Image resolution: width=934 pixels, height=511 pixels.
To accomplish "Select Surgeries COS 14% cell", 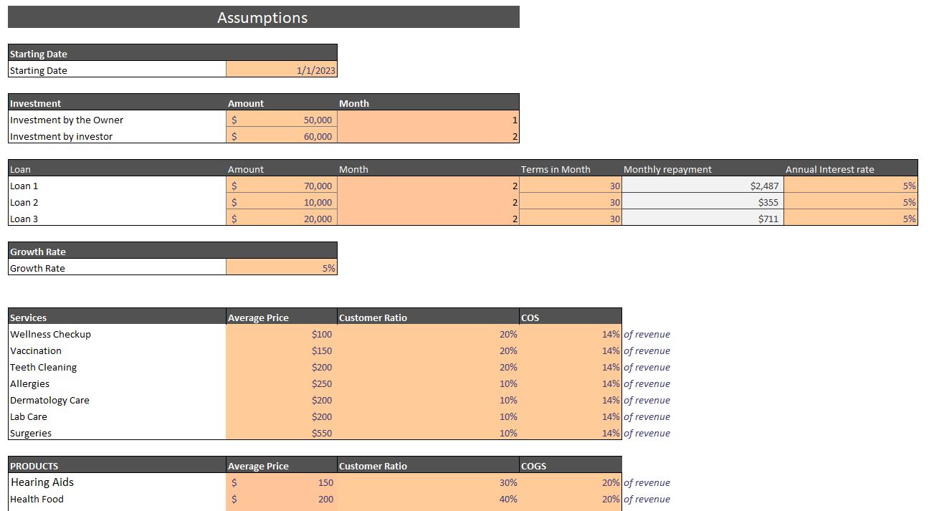I will pos(571,433).
